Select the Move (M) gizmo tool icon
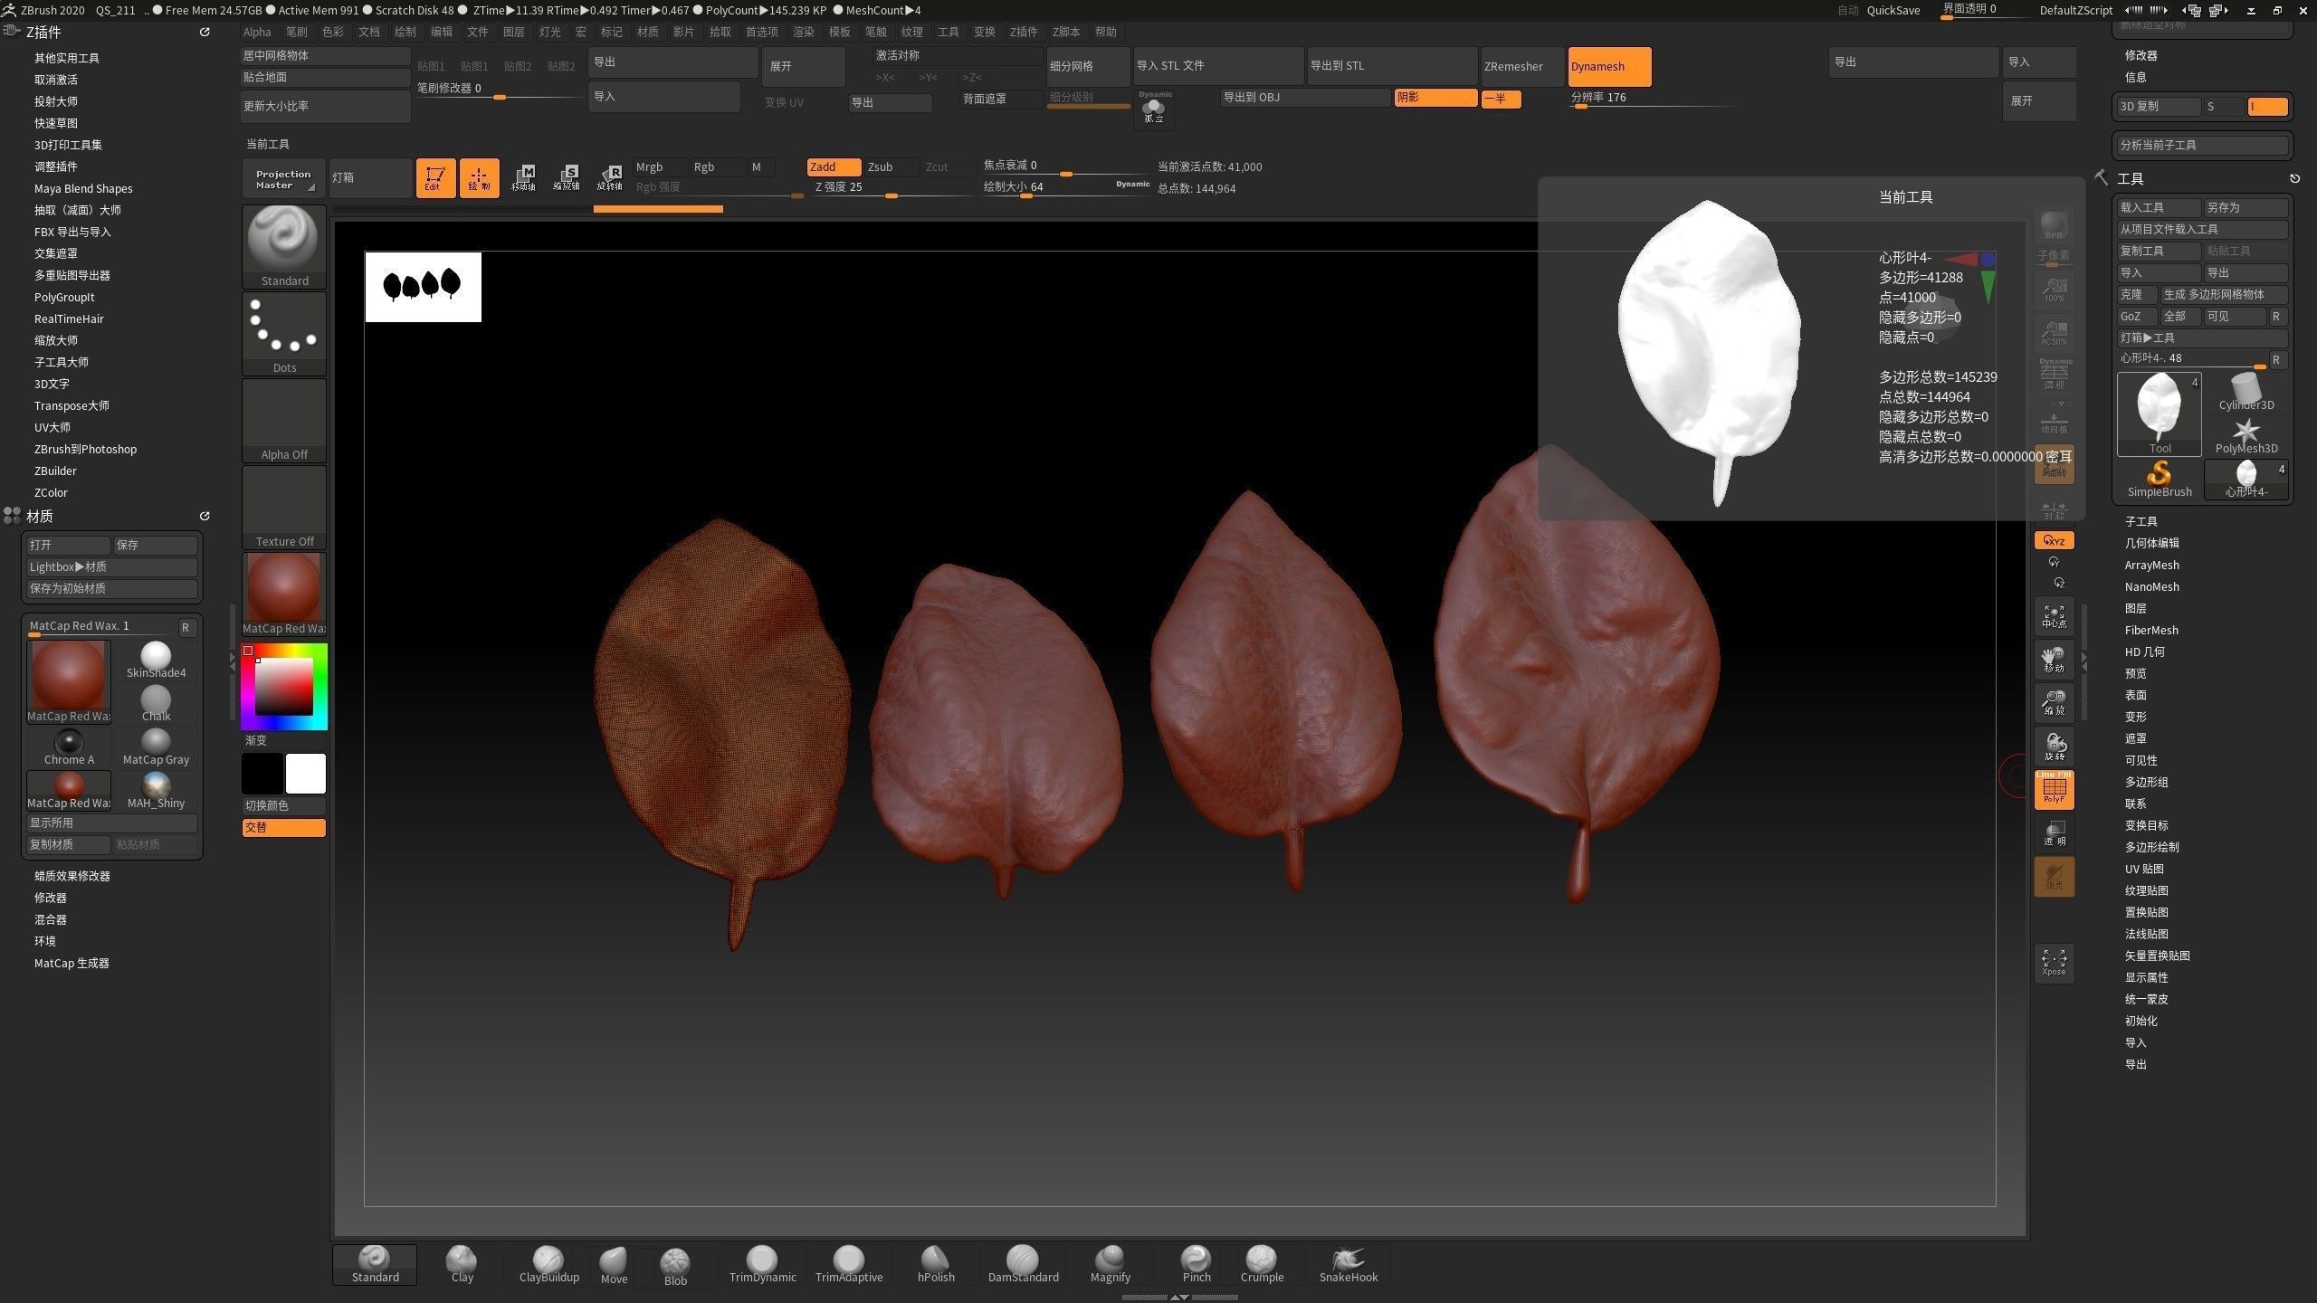This screenshot has width=2317, height=1303. pos(523,177)
